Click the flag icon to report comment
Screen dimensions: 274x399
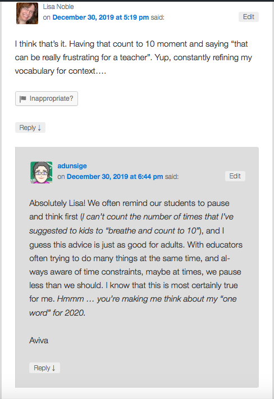(x=23, y=98)
